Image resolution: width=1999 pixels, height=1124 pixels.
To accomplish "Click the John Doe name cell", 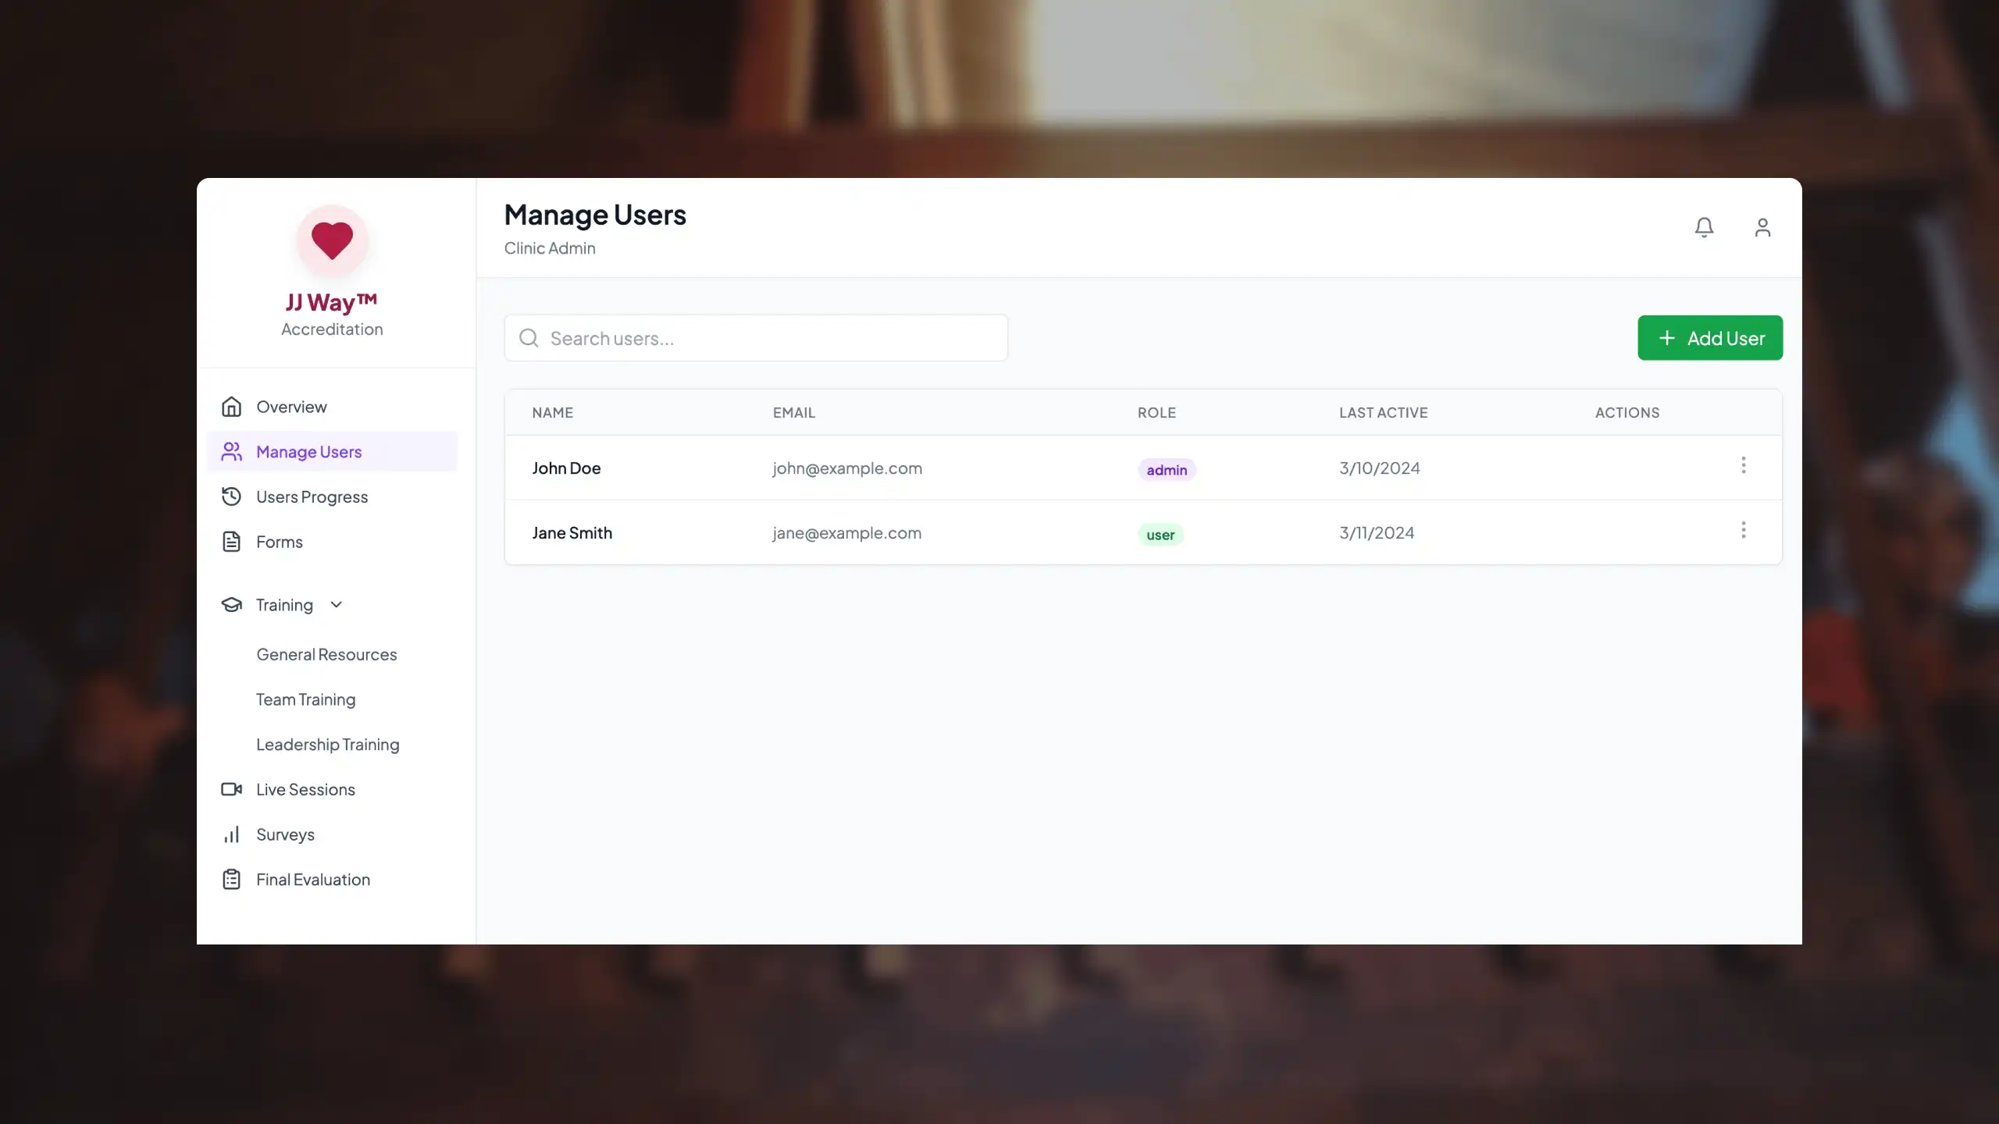I will pos(566,468).
